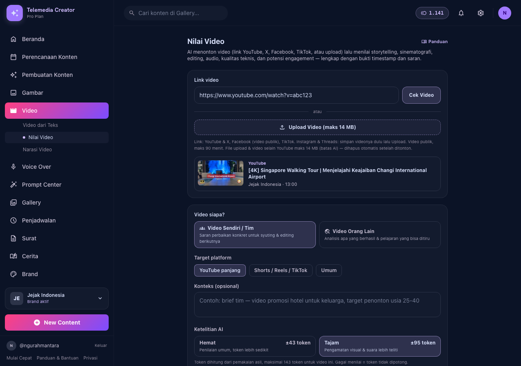Choose YouTube panjang target platform

pyautogui.click(x=220, y=270)
